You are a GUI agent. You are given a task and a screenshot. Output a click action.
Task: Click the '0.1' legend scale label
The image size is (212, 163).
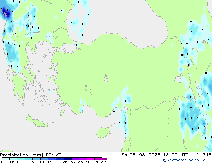4,162
